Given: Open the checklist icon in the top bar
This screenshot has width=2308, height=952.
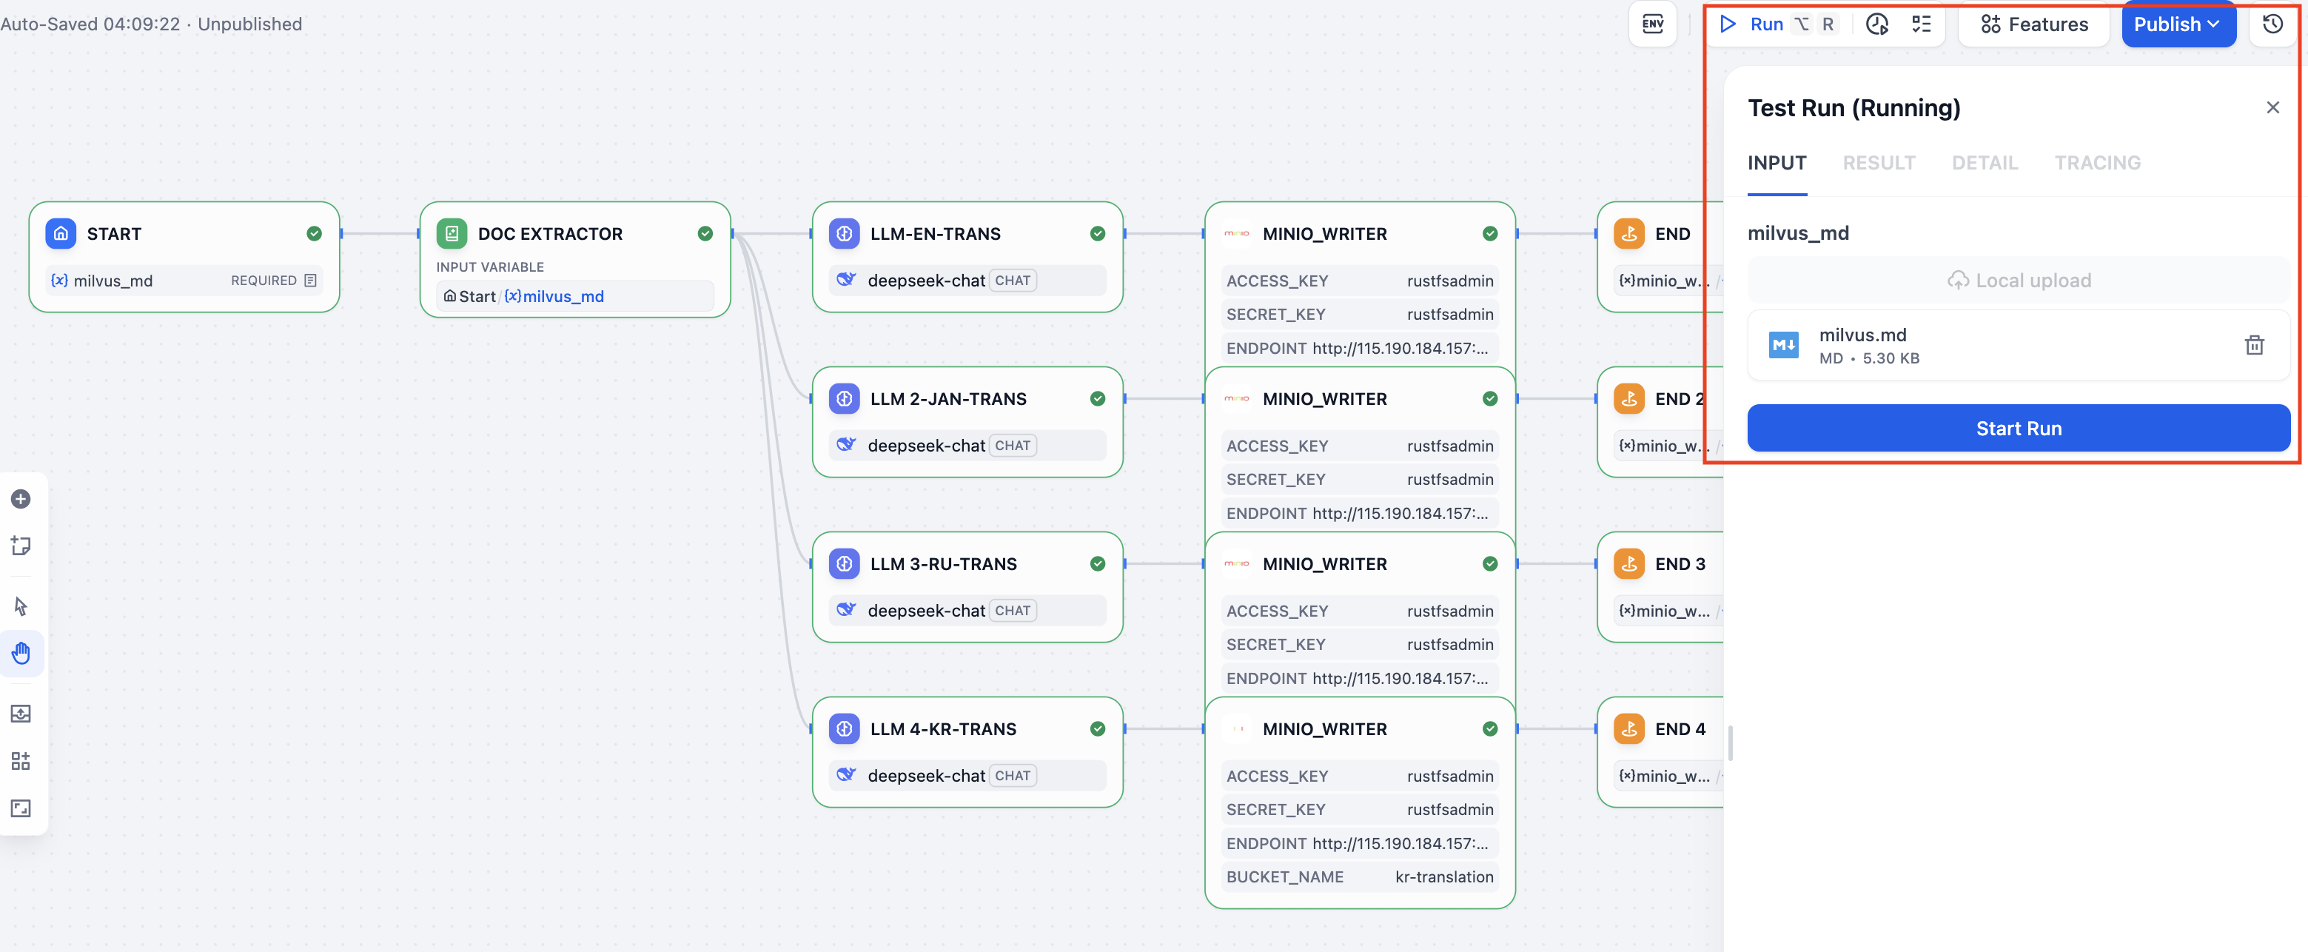Looking at the screenshot, I should (1922, 24).
